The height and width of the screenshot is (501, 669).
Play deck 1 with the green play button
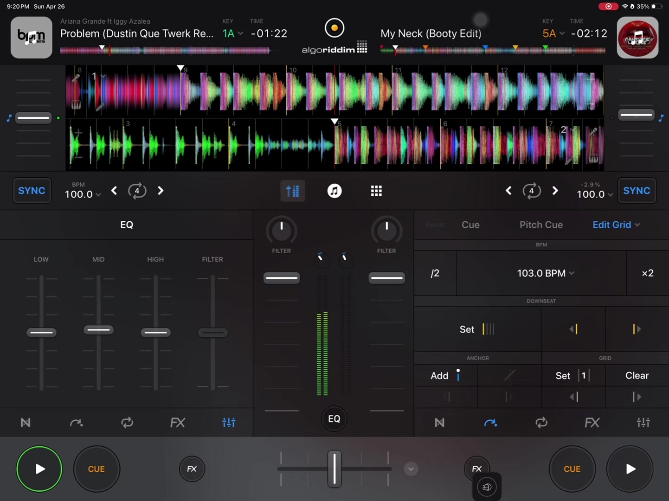(39, 469)
